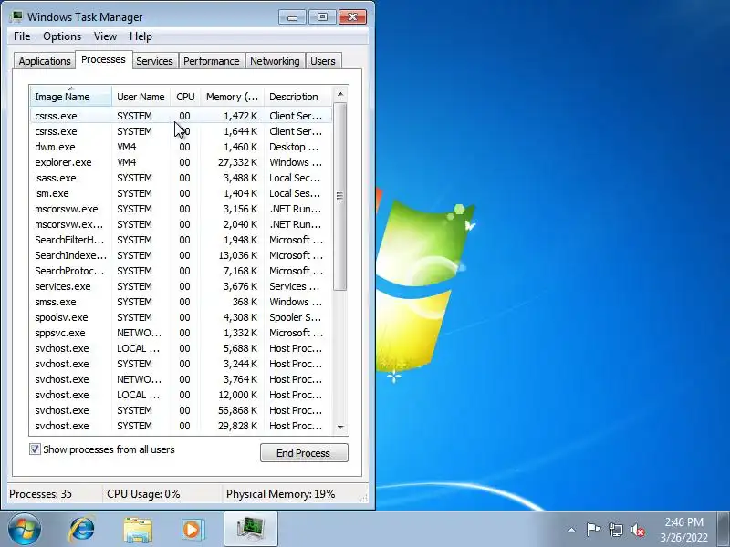
Task: Uncheck Show processes from all users
Action: point(35,449)
